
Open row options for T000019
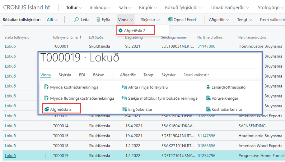click(45, 155)
